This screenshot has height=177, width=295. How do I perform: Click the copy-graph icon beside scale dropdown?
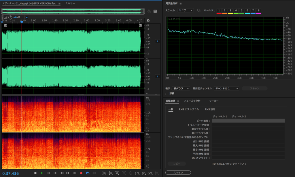pyautogui.click(x=198, y=10)
